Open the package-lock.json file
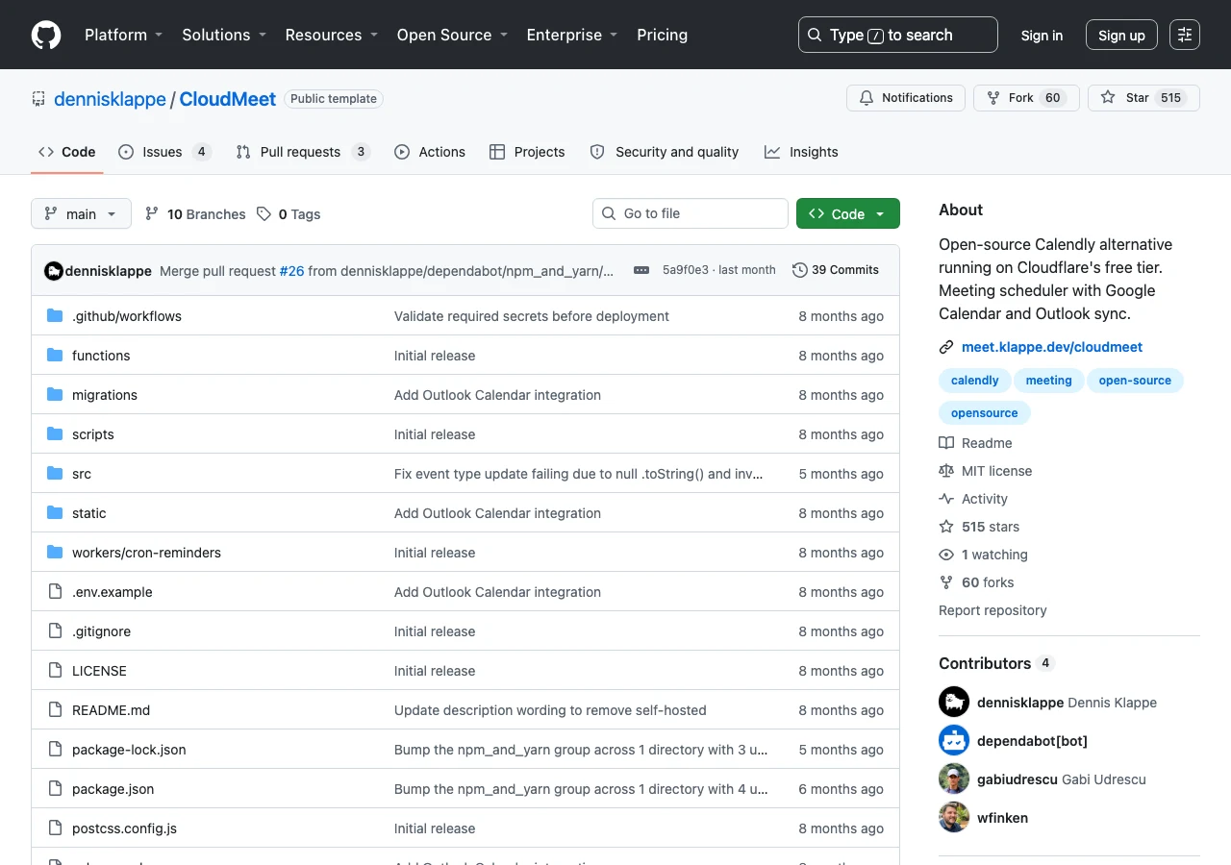 click(x=129, y=750)
